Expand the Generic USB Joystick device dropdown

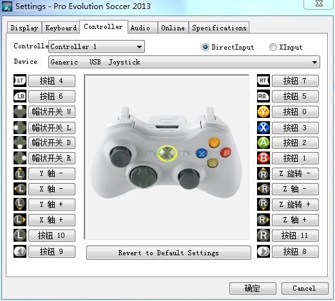pyautogui.click(x=184, y=62)
